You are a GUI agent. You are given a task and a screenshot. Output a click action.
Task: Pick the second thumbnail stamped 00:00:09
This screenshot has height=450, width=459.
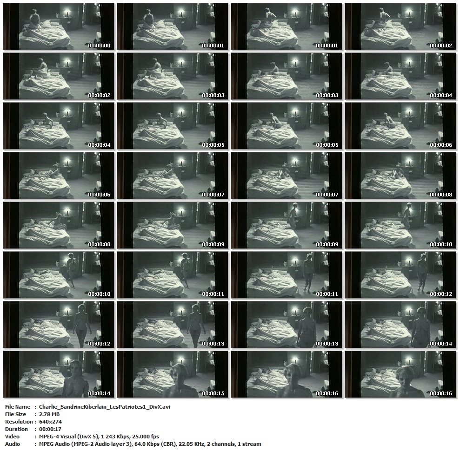click(286, 225)
